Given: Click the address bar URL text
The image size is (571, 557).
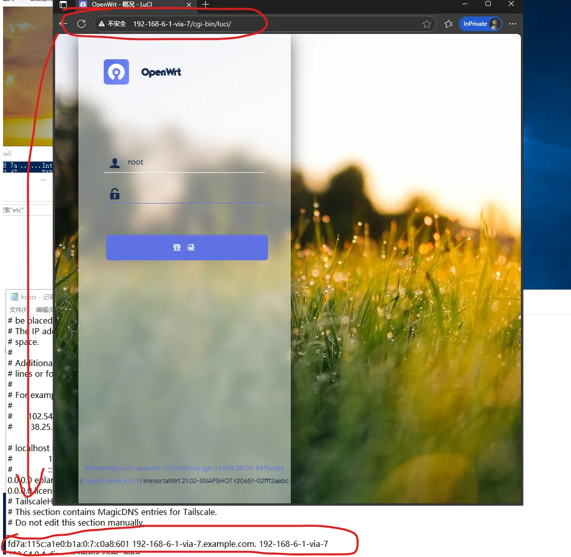Looking at the screenshot, I should point(182,24).
